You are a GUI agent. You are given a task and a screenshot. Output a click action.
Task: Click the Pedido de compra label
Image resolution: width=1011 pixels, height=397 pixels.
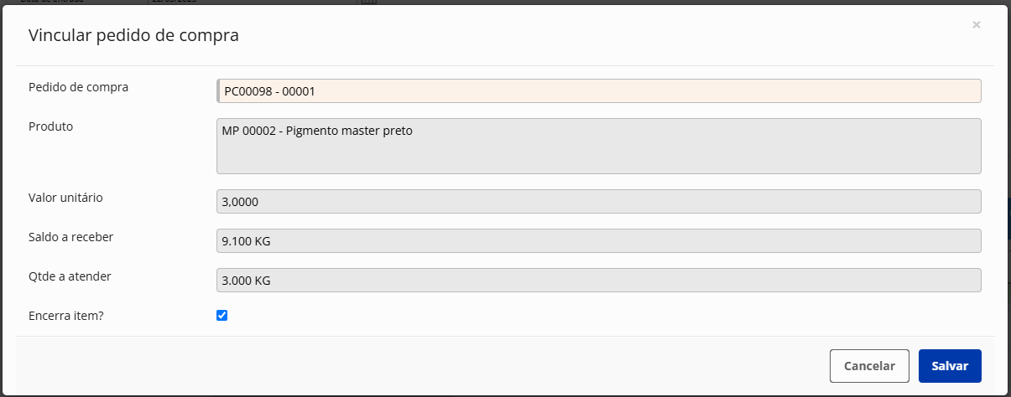point(79,87)
